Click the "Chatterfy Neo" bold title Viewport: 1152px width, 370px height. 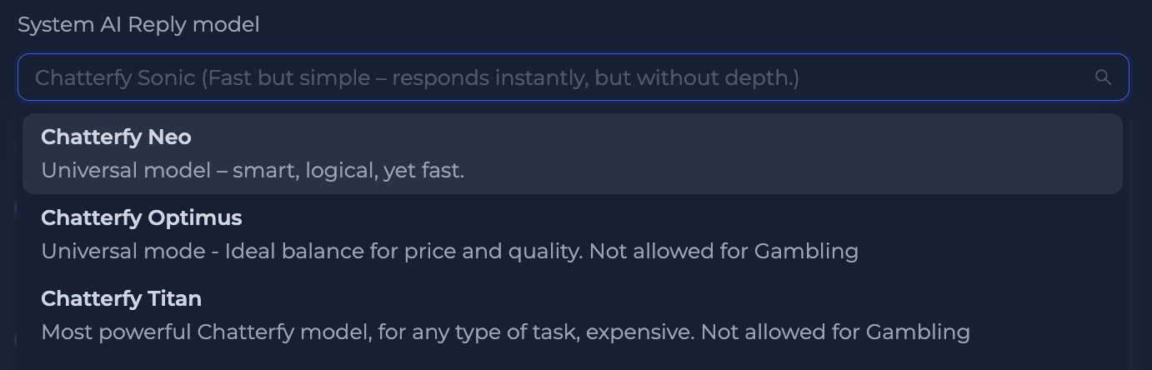pos(116,137)
